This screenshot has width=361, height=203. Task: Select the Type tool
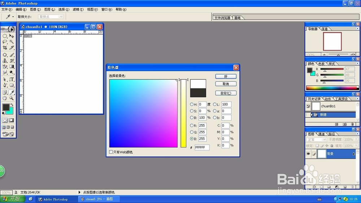12,79
